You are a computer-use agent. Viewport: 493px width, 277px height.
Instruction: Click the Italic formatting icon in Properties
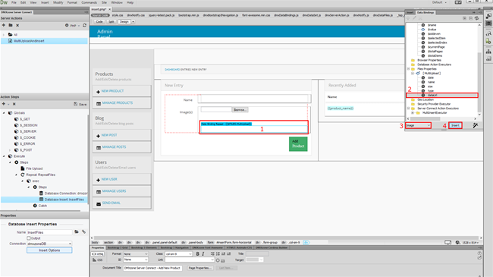point(203,253)
